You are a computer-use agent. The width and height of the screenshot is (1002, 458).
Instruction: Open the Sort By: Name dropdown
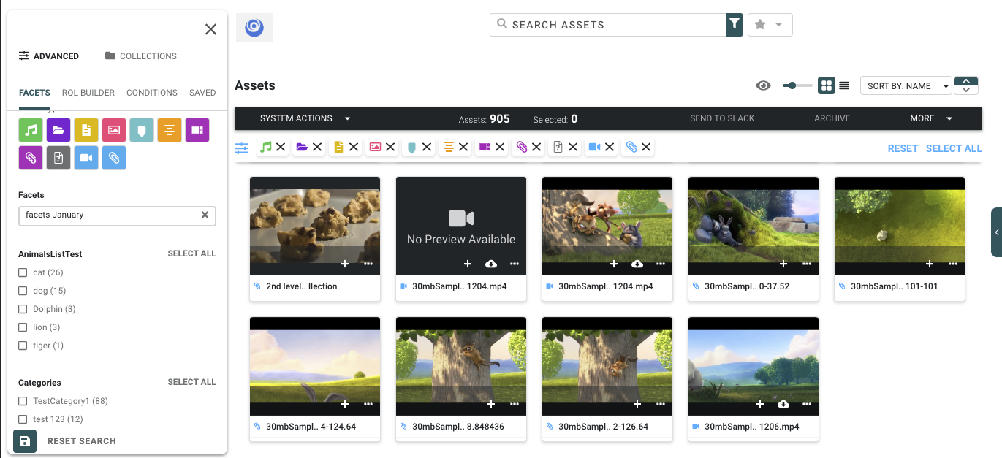(x=906, y=86)
